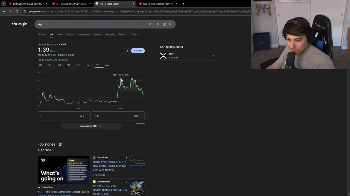Switch to TikToker Got Rich tab
350x196 pixels.
pos(158,4)
